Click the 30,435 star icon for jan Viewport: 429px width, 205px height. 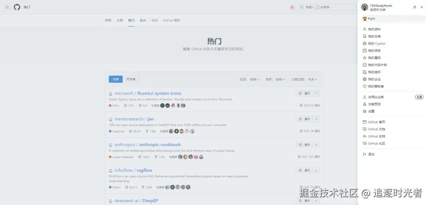click(131, 131)
